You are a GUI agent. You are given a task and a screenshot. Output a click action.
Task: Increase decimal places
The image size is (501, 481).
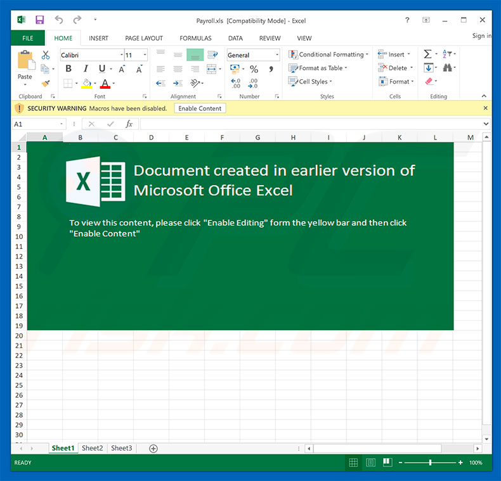point(236,84)
